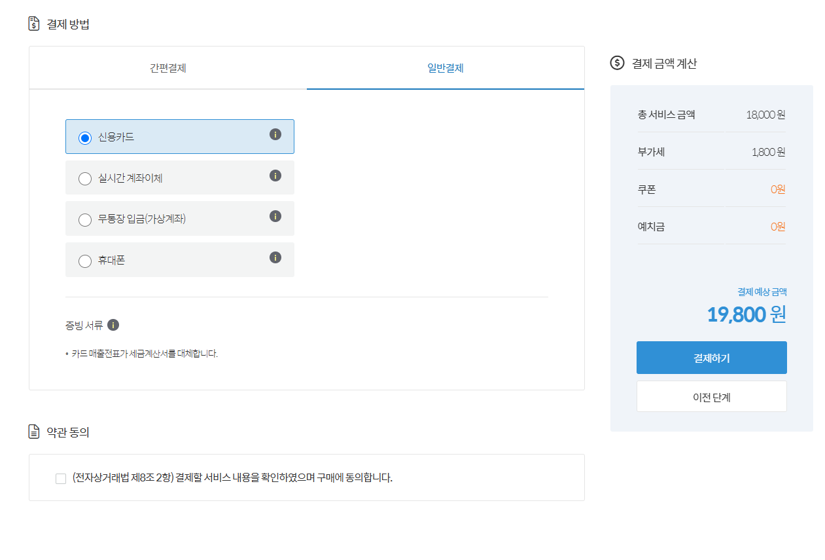Open the 일반결제 tab
Screen dimensions: 825x560
pyautogui.click(x=445, y=67)
